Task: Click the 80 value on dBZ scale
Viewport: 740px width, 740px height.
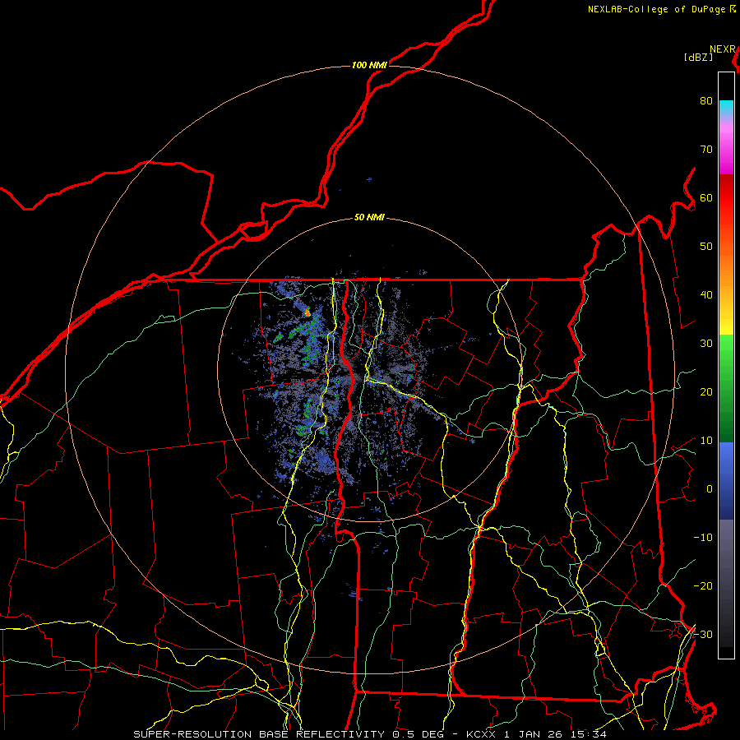Action: (x=706, y=100)
